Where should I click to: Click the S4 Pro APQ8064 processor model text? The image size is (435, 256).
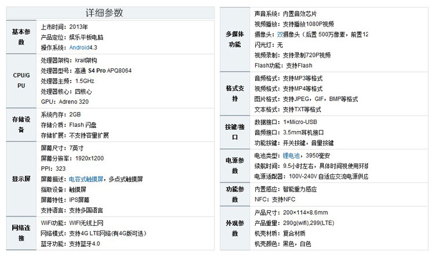110,70
